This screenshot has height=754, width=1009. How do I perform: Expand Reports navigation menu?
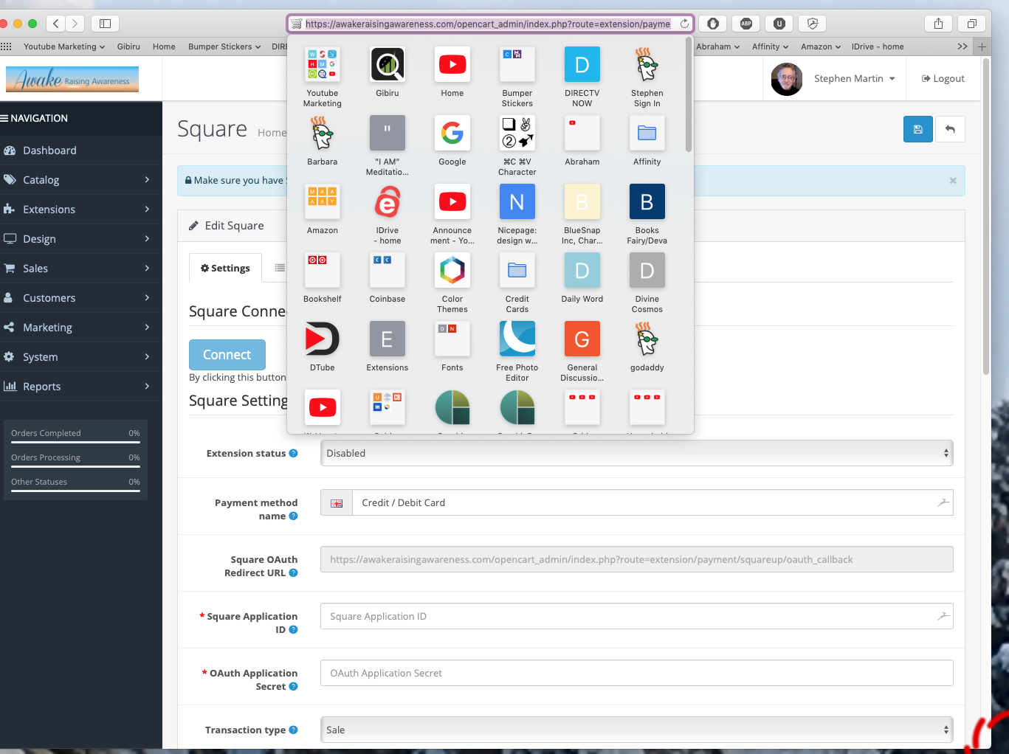pyautogui.click(x=81, y=387)
